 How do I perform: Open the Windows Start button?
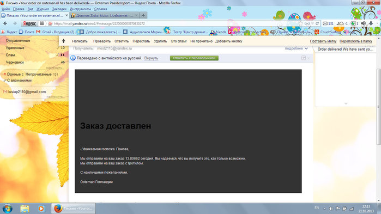7,209
